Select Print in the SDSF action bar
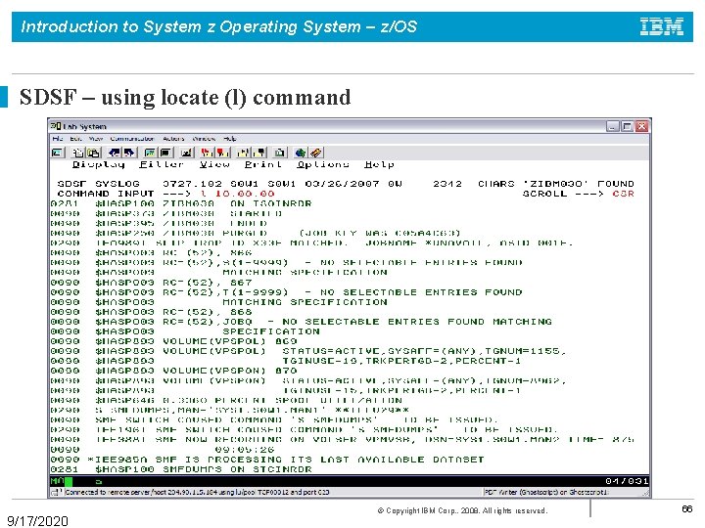Screen dimensions: 705x528 (x=263, y=164)
